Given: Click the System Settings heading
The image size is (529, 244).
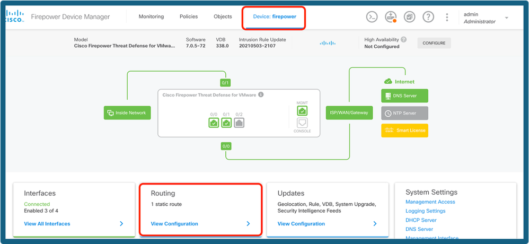Looking at the screenshot, I should click(x=431, y=192).
